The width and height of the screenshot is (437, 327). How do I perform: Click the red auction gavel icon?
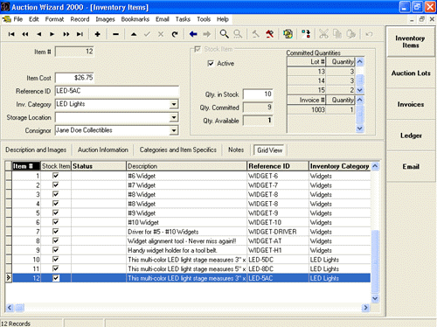point(270,34)
